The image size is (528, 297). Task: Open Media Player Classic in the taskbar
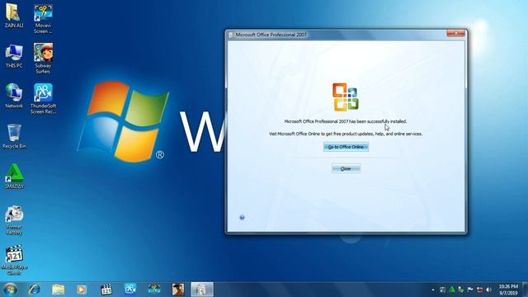[x=106, y=290]
